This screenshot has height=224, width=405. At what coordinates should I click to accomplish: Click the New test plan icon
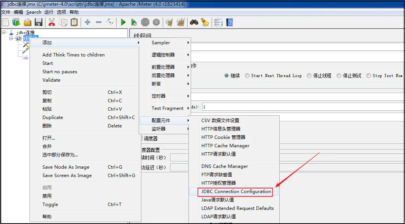tap(5, 23)
